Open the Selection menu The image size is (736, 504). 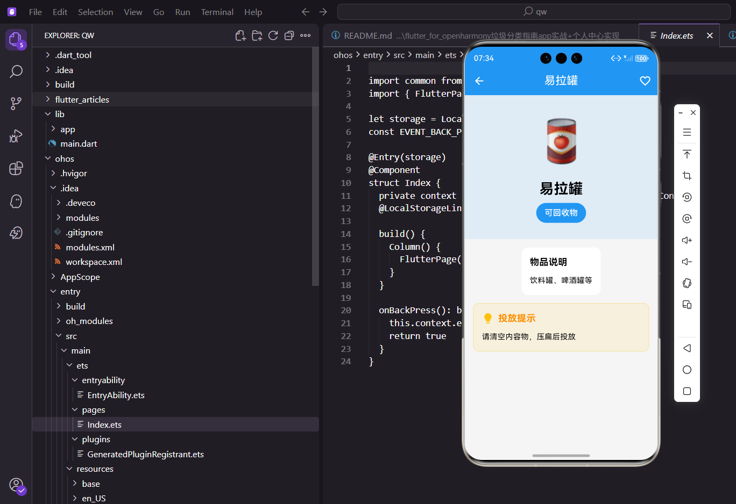pos(96,12)
